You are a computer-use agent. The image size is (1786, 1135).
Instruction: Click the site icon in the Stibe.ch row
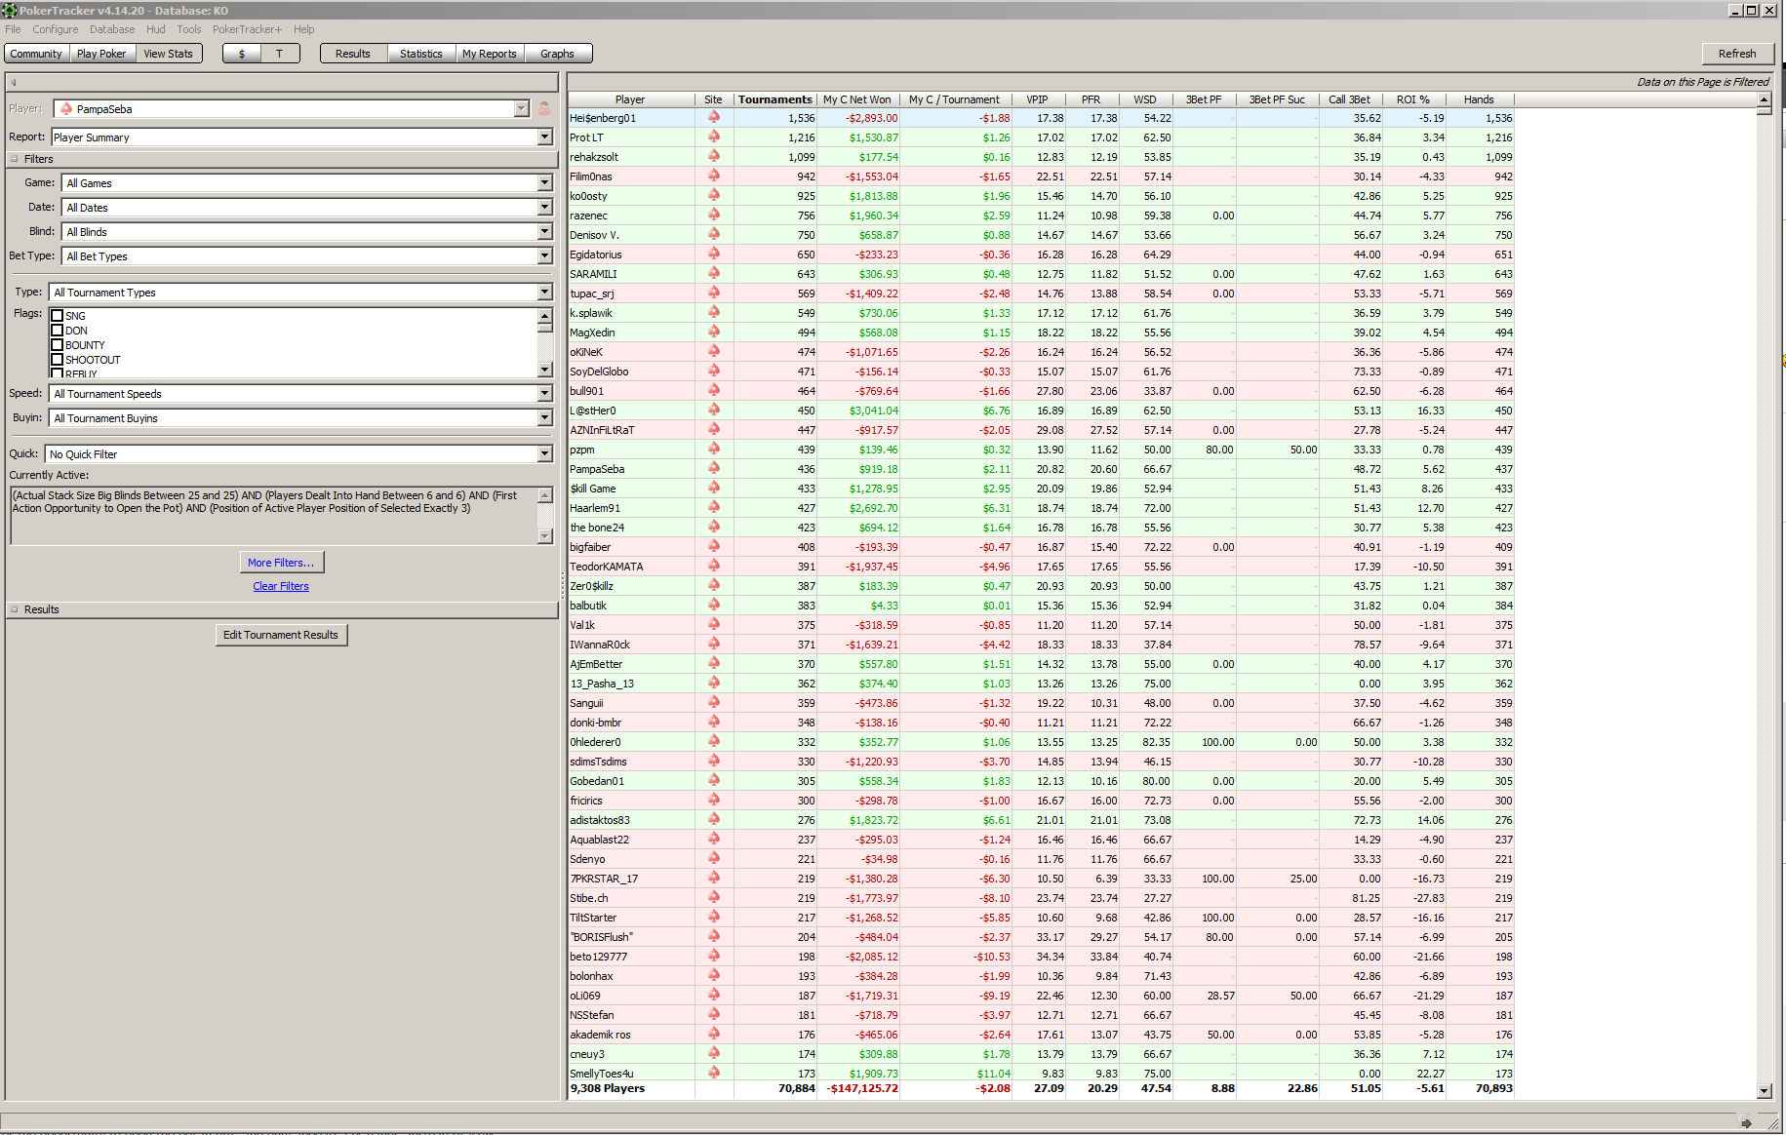714,897
